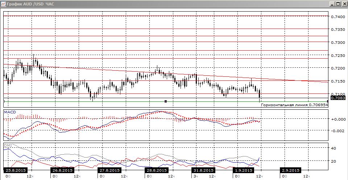Viewport: 348px width, 180px height.
Task: Click the MACD +0.000 scale value
Action: (338, 119)
